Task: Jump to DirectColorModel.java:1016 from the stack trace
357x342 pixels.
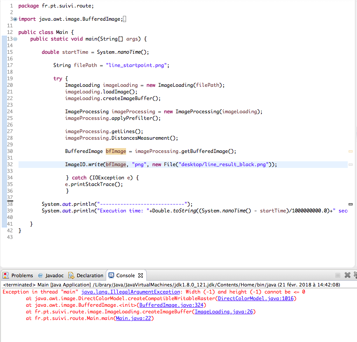Action: (x=257, y=298)
